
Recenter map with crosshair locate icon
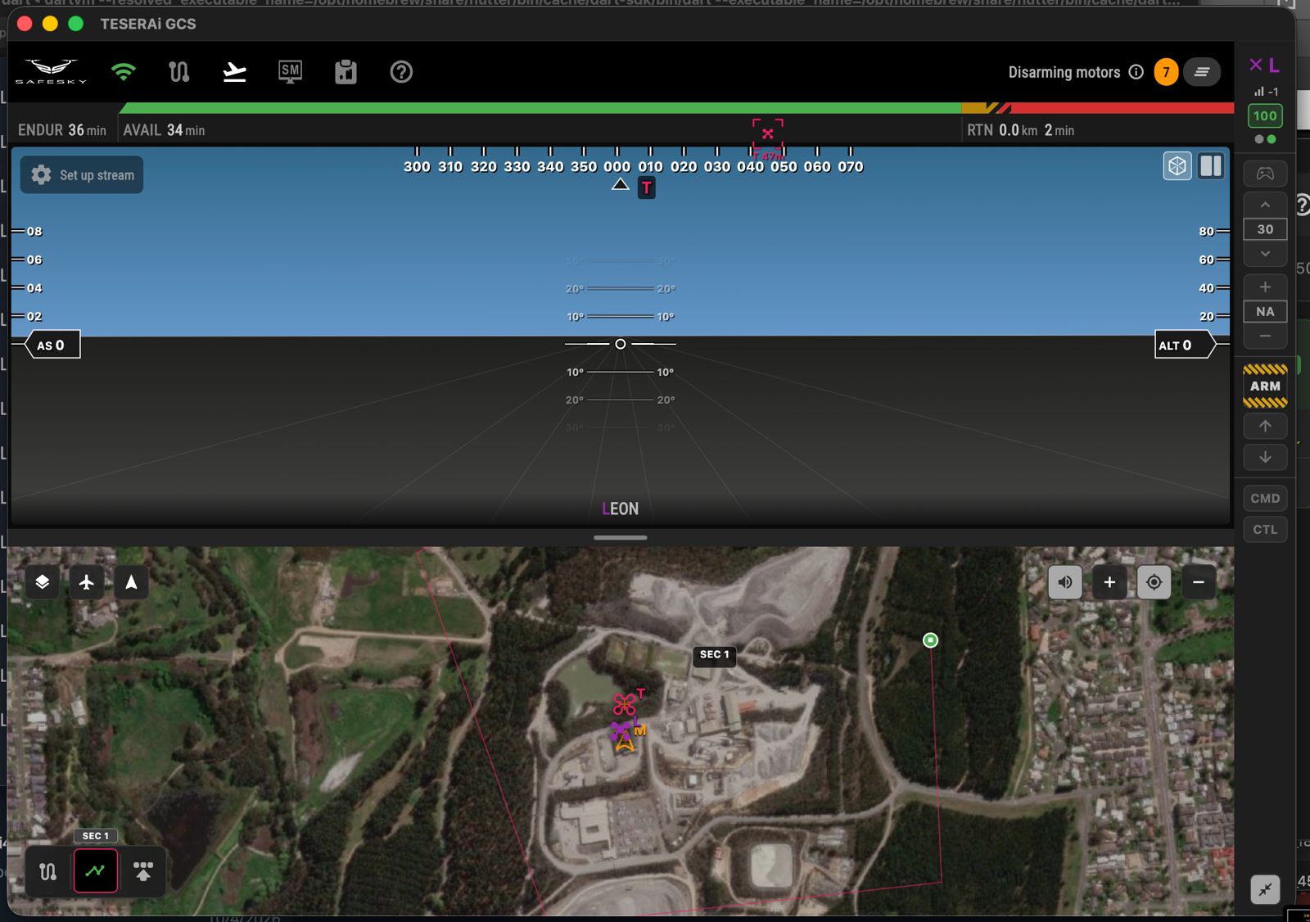point(1154,582)
